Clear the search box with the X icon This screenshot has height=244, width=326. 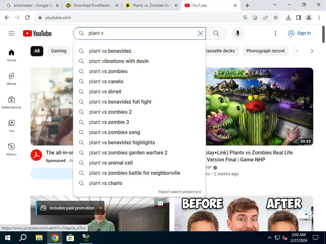pyautogui.click(x=201, y=33)
